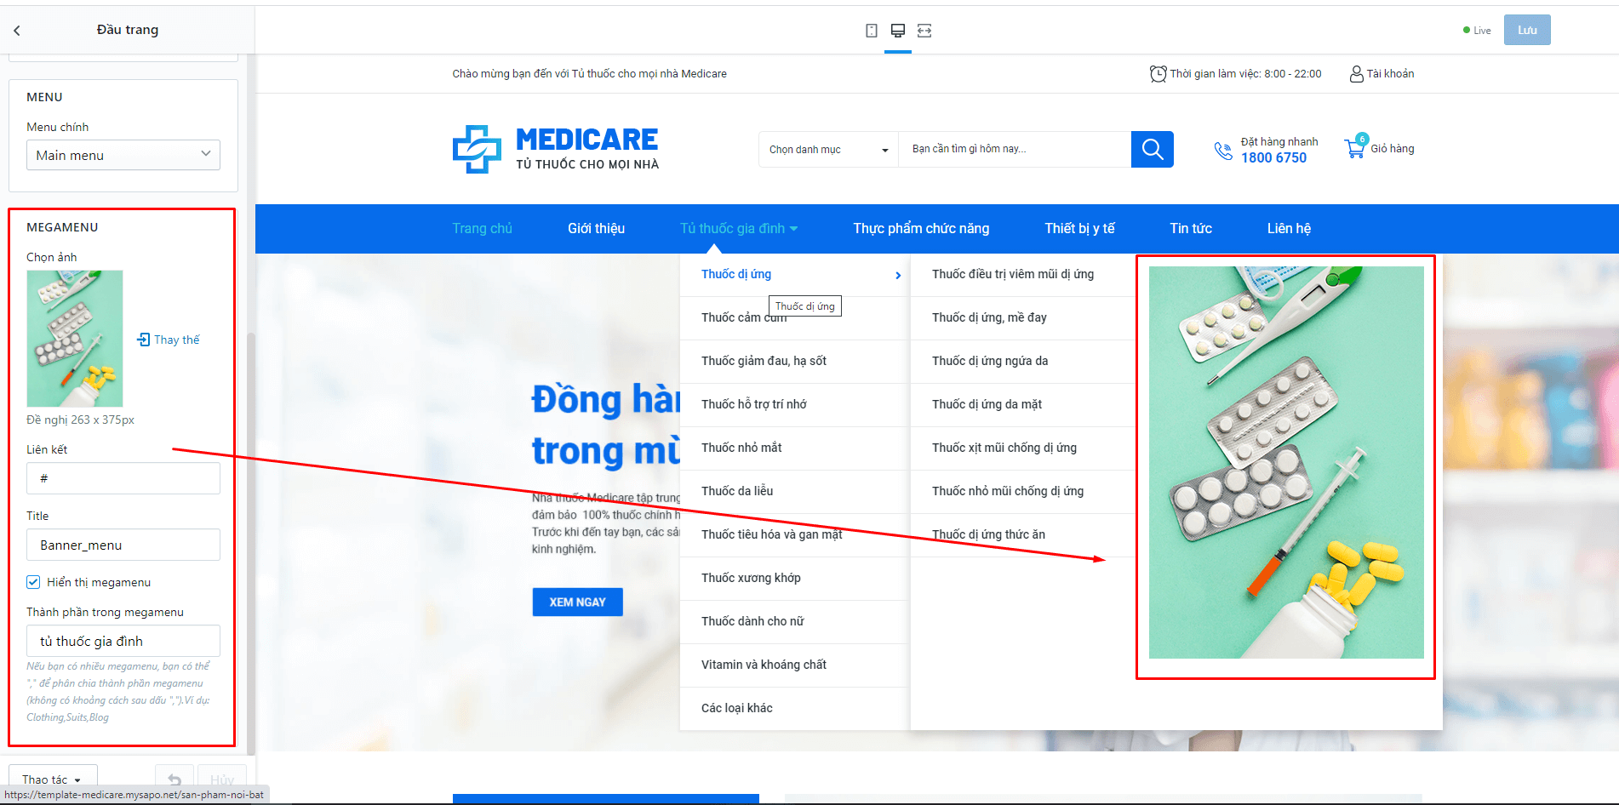Open the Main menu dropdown
1619x805 pixels.
(x=123, y=155)
